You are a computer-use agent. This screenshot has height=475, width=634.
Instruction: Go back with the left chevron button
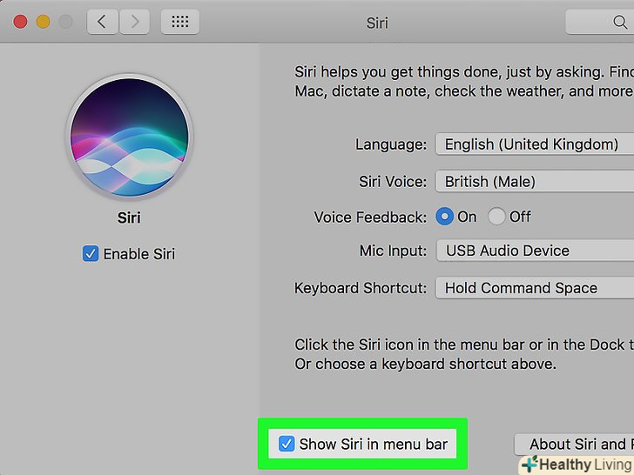point(102,22)
